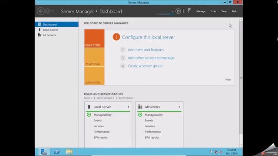Open Services under All Servers
Viewport: 278px width, 156px height.
click(150, 126)
